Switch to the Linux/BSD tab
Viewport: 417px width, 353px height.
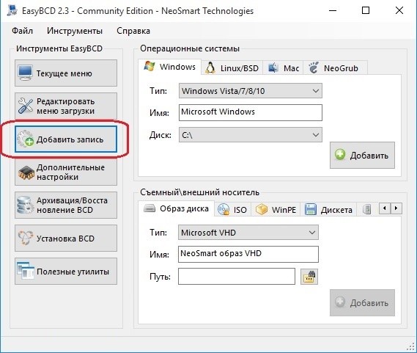point(232,68)
